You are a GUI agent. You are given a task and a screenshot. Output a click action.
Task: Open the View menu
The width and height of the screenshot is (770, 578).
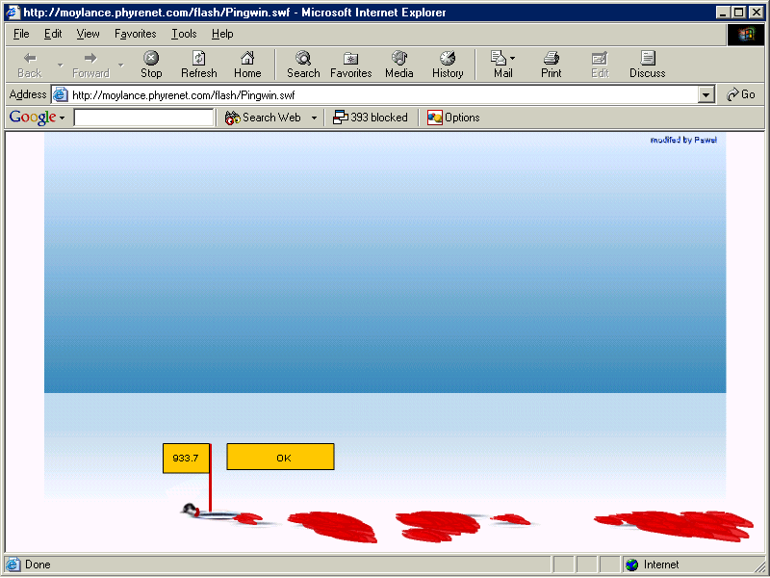pos(88,34)
